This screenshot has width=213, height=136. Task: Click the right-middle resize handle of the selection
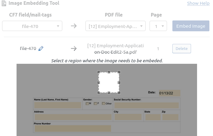pyautogui.click(x=119, y=82)
